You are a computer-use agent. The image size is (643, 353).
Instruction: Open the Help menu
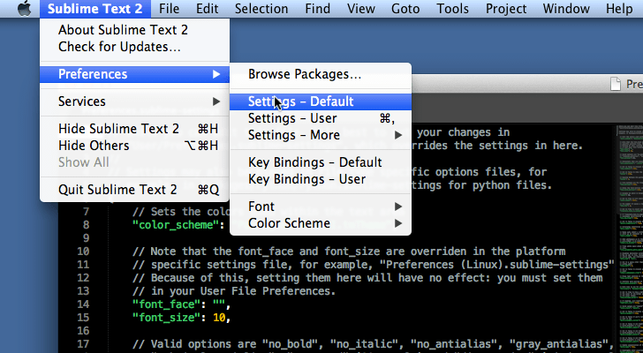(x=619, y=9)
